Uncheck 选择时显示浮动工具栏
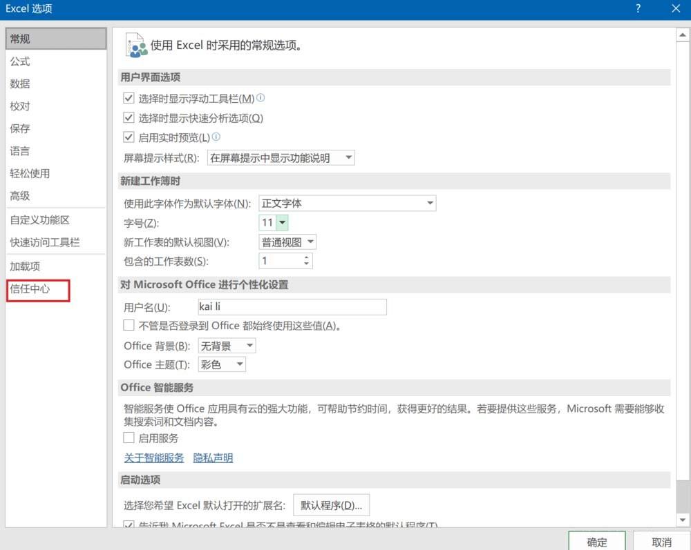 (129, 98)
